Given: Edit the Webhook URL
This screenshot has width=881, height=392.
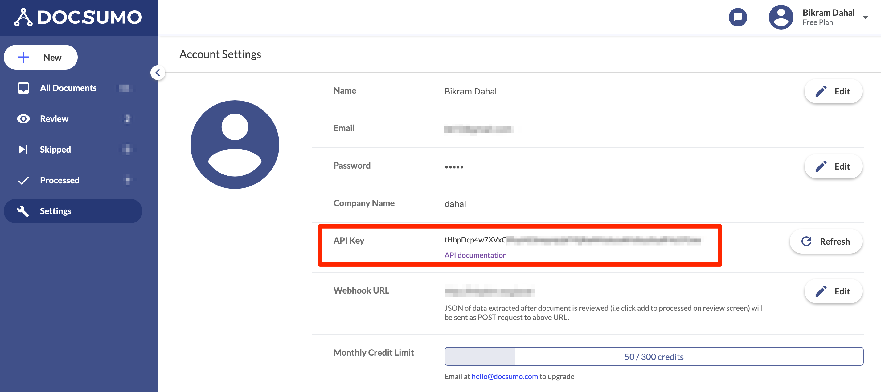Looking at the screenshot, I should [x=833, y=291].
